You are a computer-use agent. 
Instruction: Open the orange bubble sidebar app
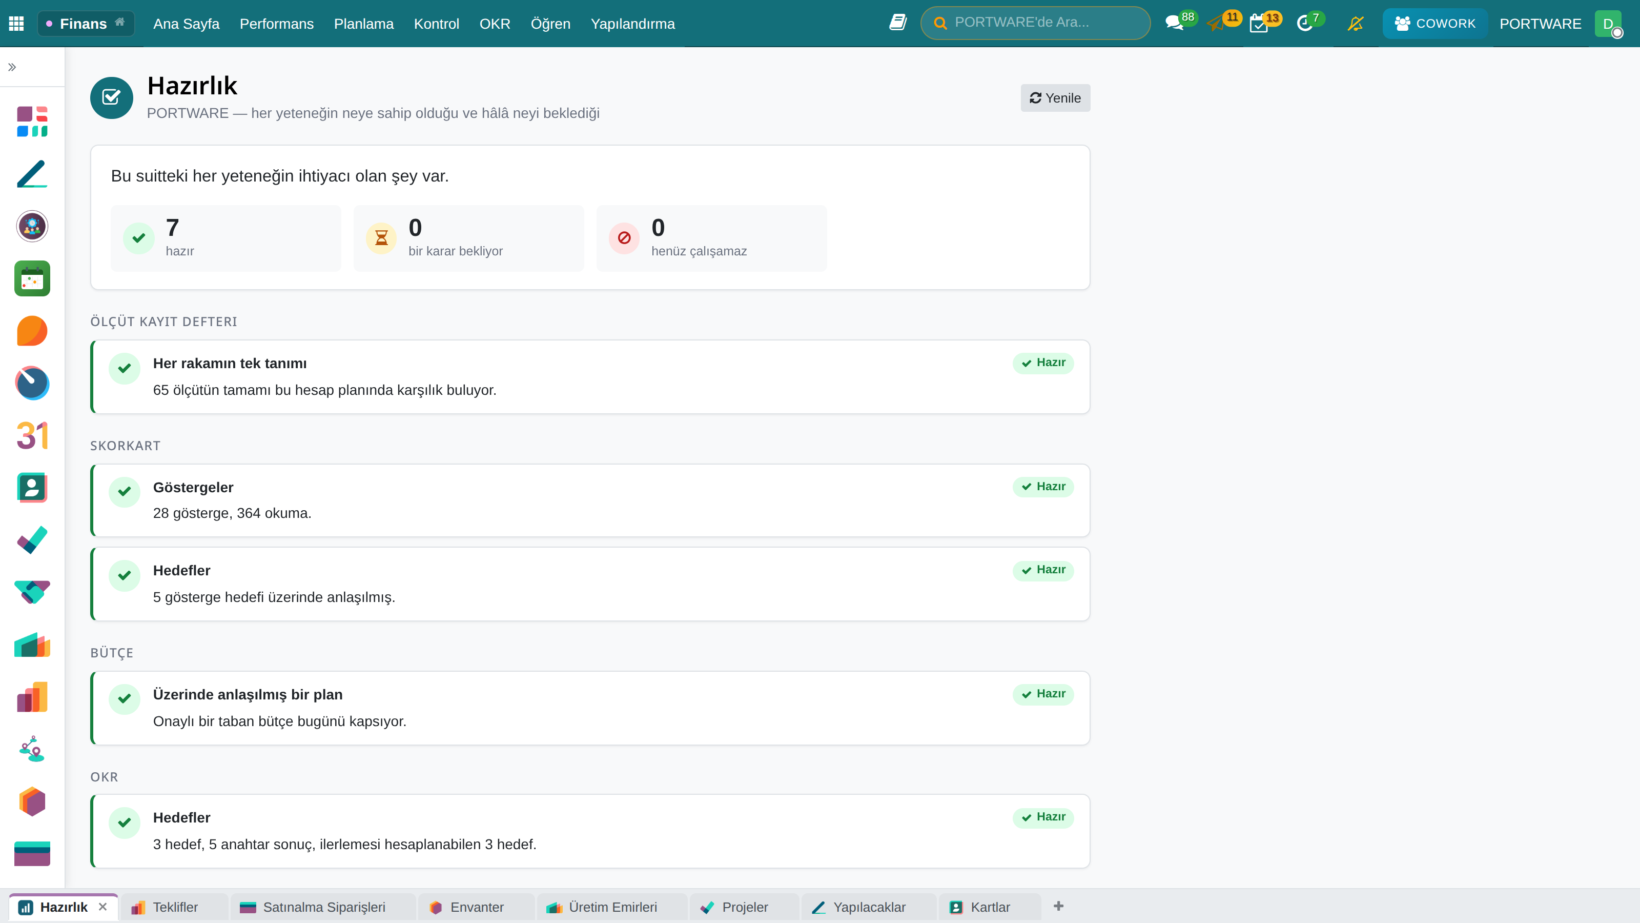32,331
